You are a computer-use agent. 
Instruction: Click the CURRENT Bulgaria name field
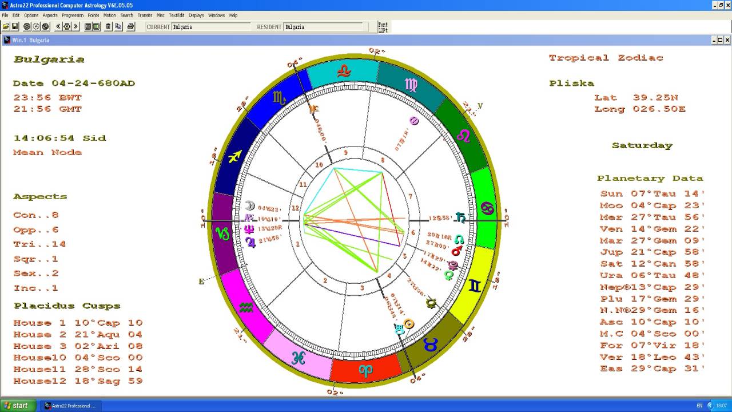pyautogui.click(x=210, y=27)
